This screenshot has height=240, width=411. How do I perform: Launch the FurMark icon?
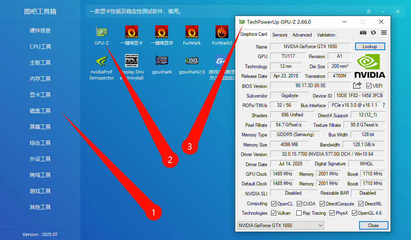(x=192, y=32)
